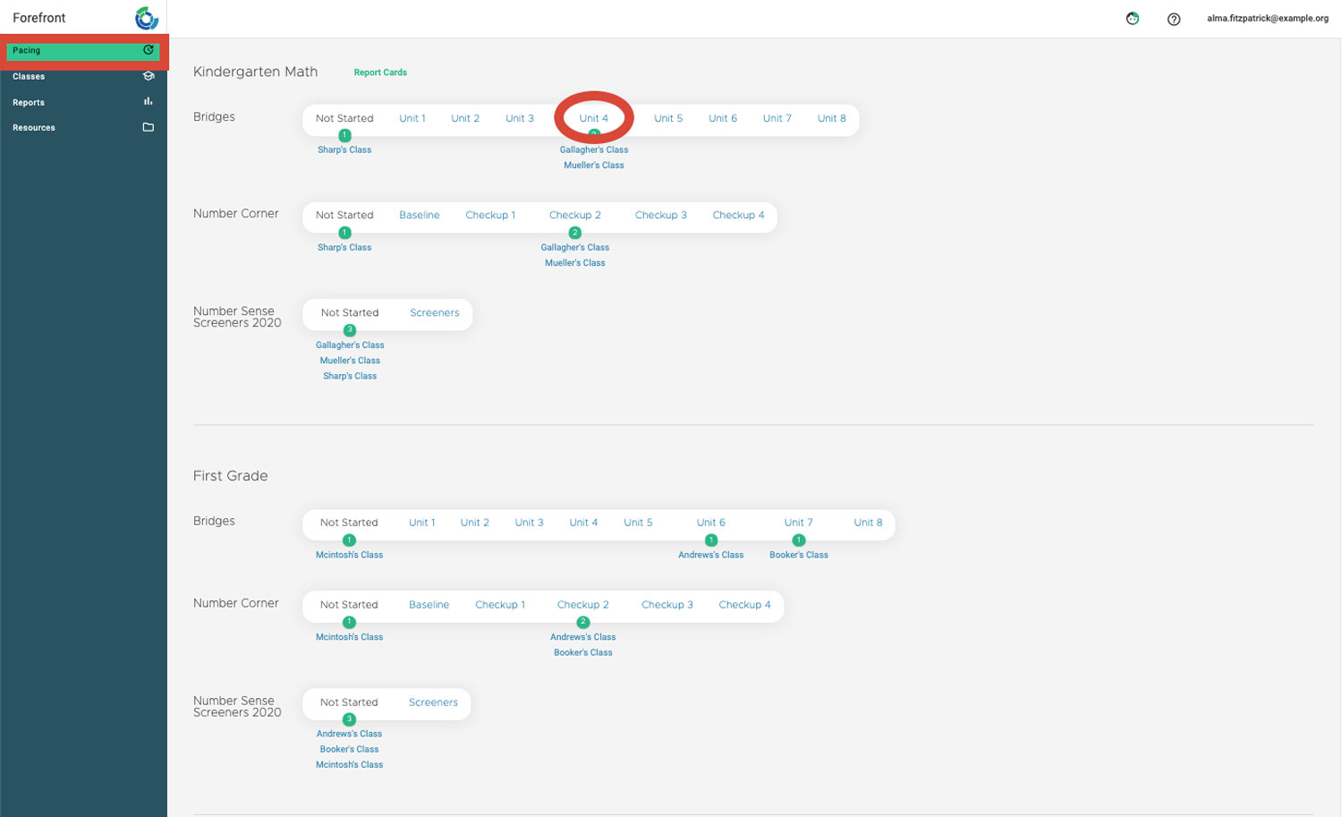Click badge under Kindergarten Number Corner Not Started
The width and height of the screenshot is (1342, 817).
(x=344, y=233)
